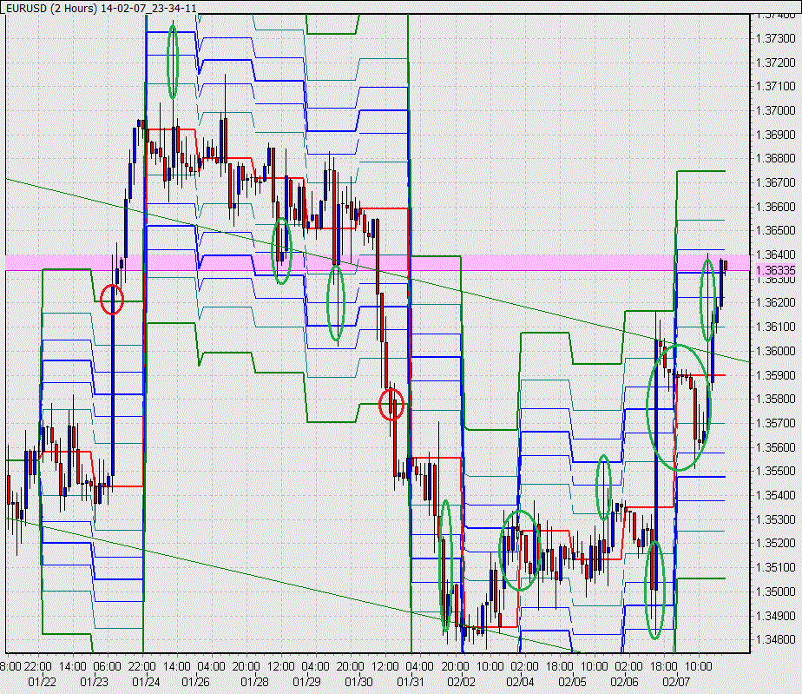
Task: Click the 01/24 date label
Action: click(146, 682)
